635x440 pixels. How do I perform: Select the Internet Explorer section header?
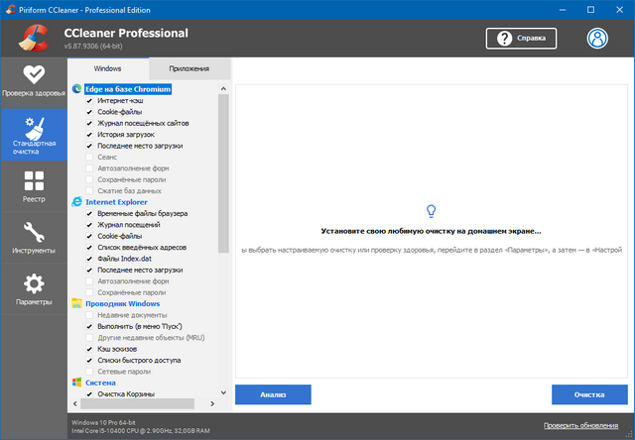pyautogui.click(x=122, y=201)
